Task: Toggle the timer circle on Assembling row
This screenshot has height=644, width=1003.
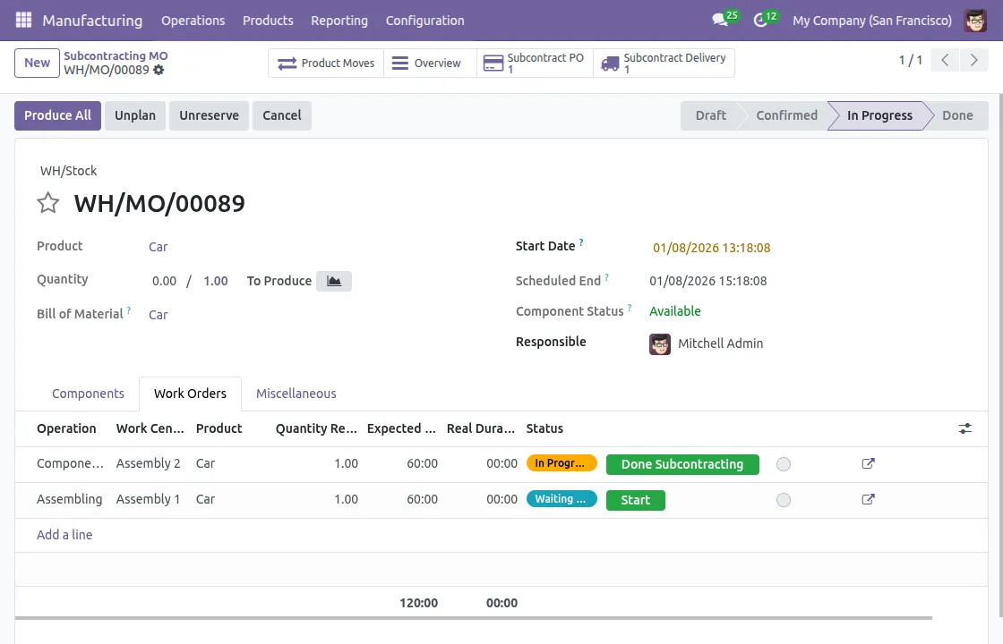Action: (784, 500)
